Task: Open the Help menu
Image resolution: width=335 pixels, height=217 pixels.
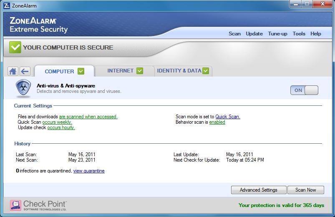Action: 316,34
